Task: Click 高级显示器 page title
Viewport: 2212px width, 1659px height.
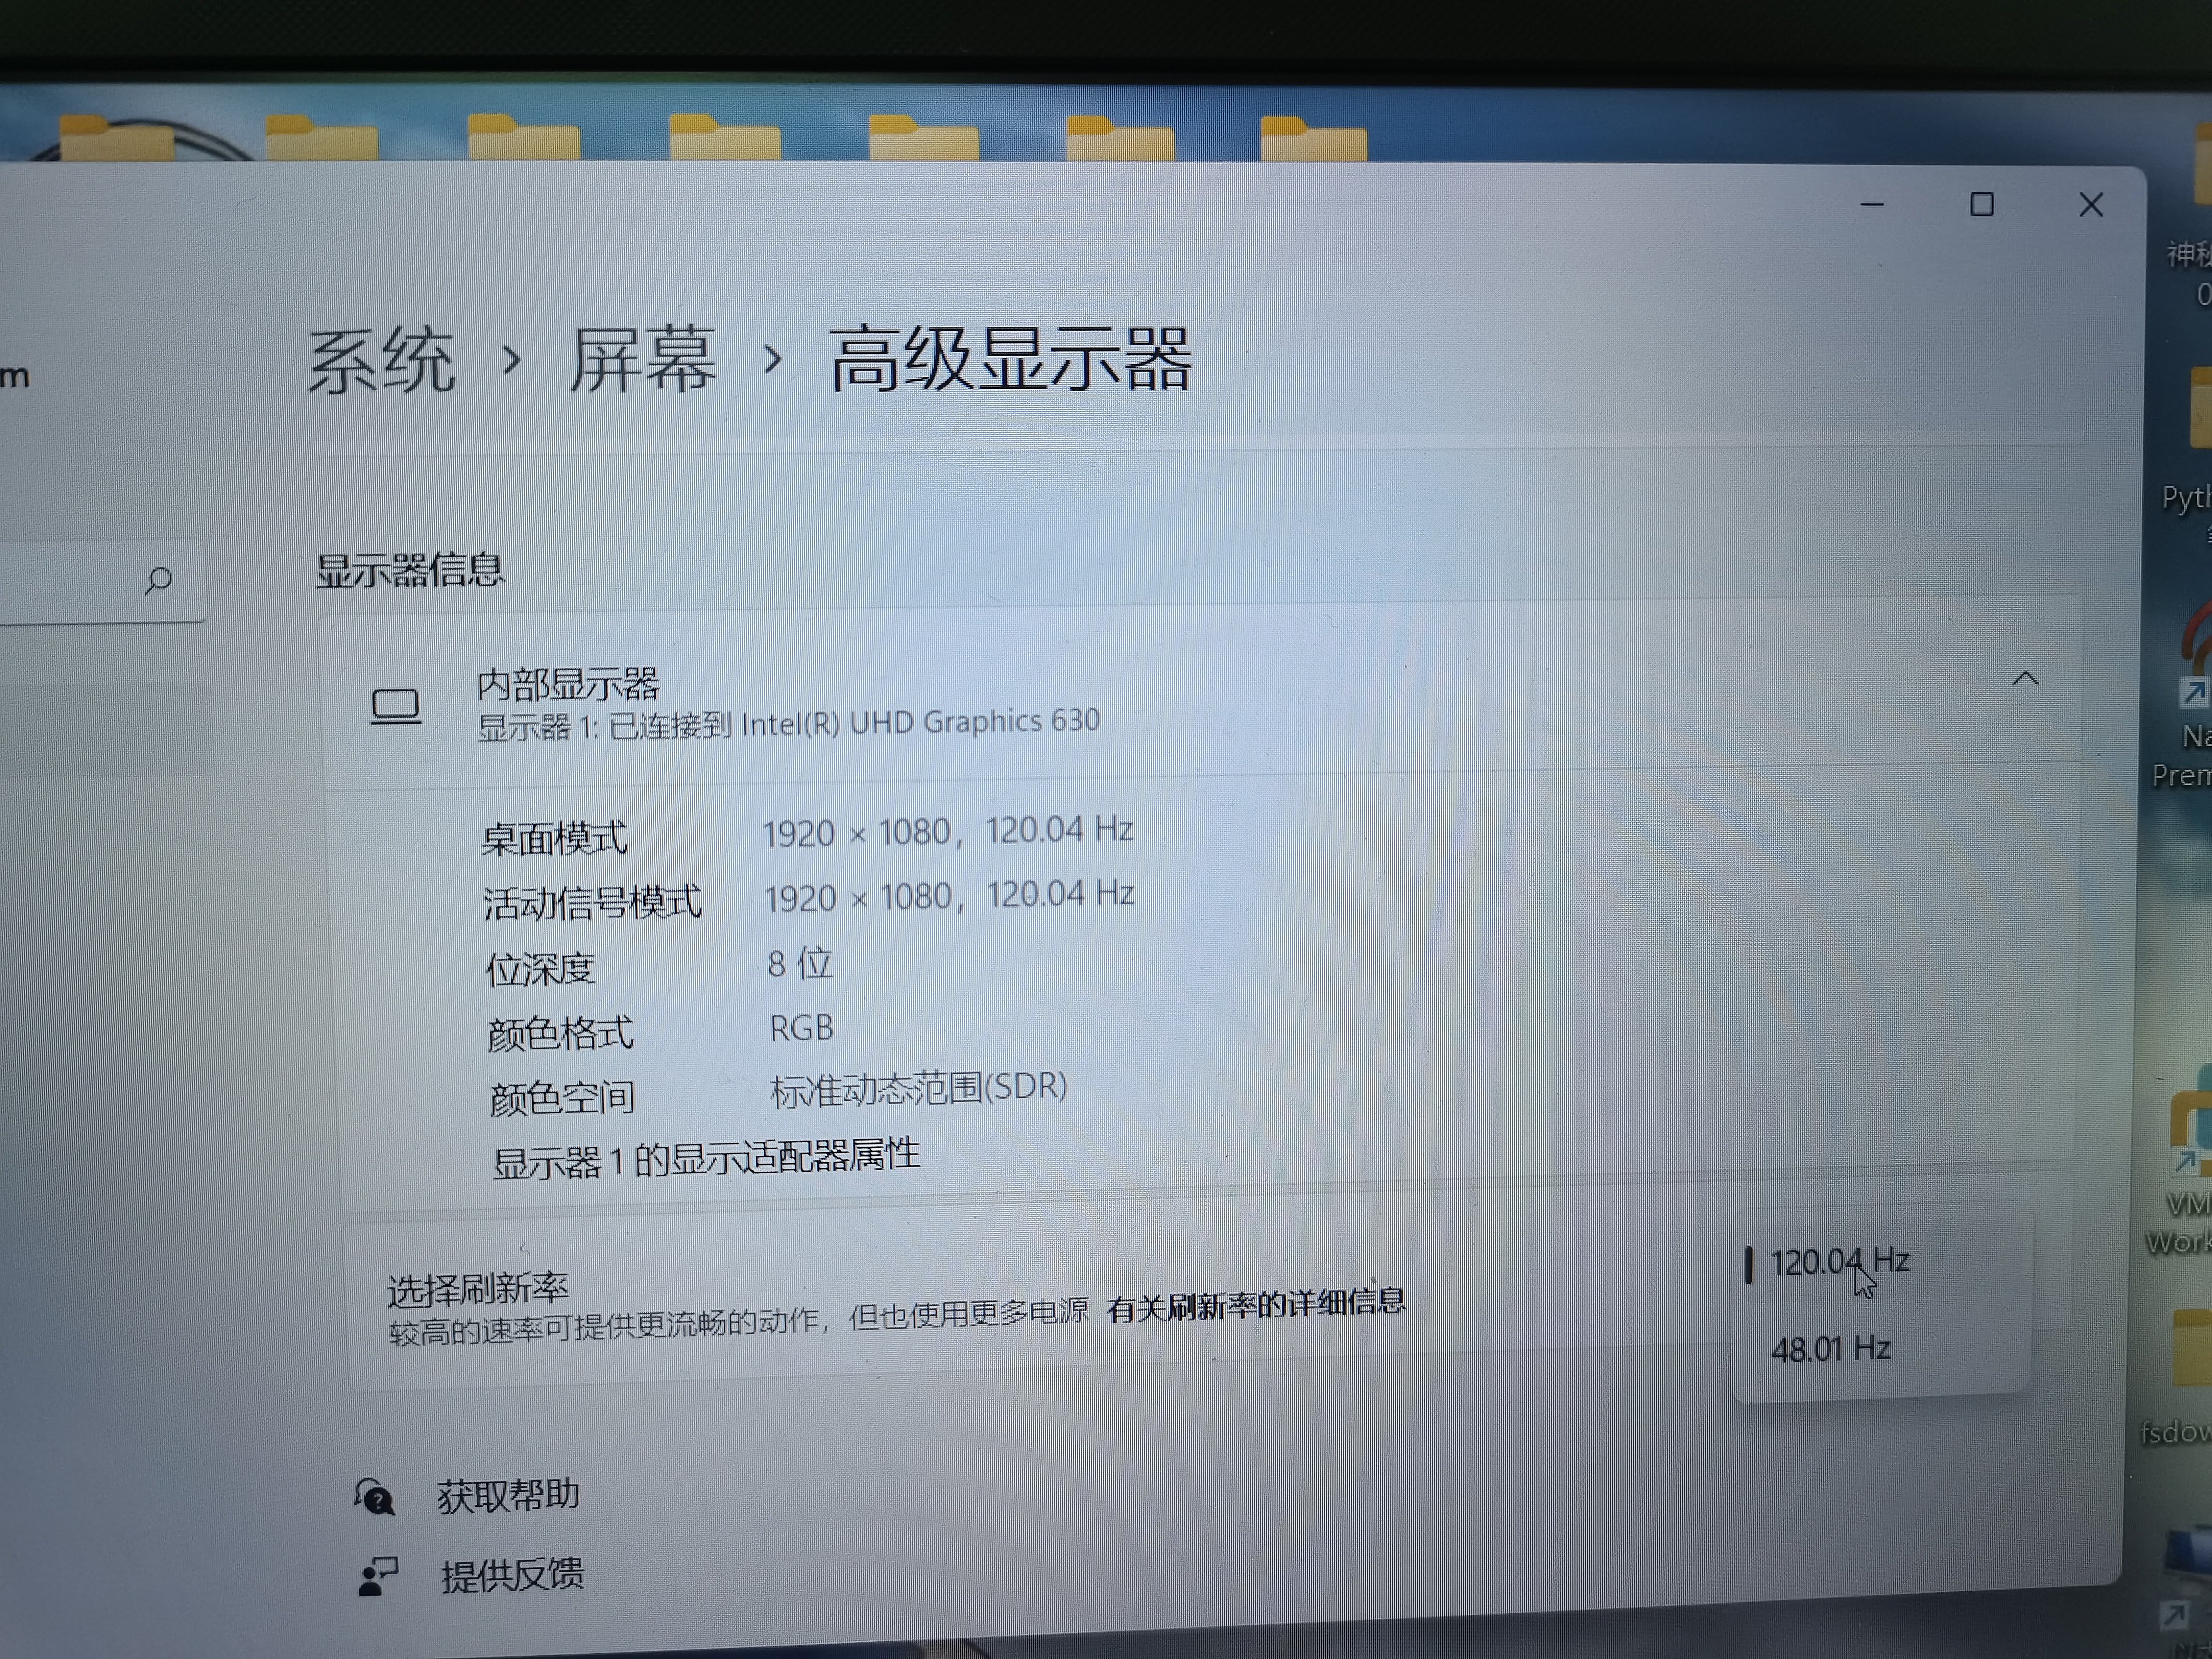Action: click(1011, 358)
